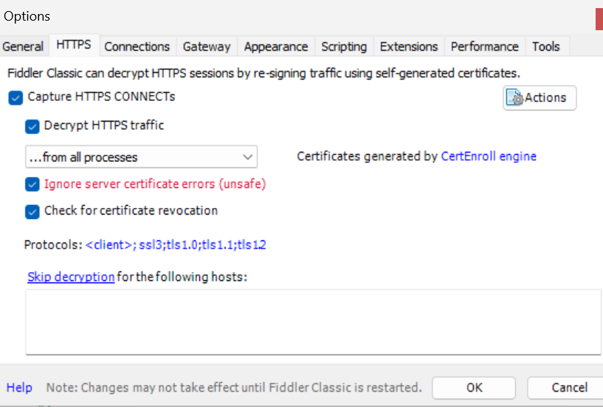Go to the Gateway tab

(207, 46)
